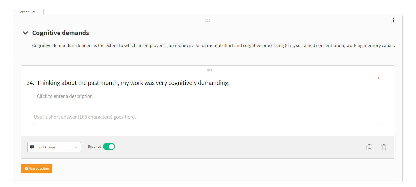Screen dimensions: 416x187
Task: Select the Section 1 of 1 tab
Action: [28, 12]
